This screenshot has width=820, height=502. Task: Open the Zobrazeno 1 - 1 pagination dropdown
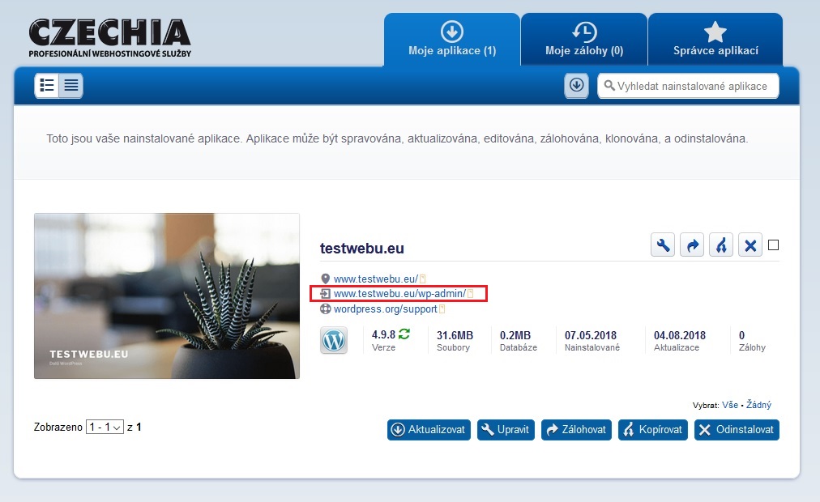(105, 427)
